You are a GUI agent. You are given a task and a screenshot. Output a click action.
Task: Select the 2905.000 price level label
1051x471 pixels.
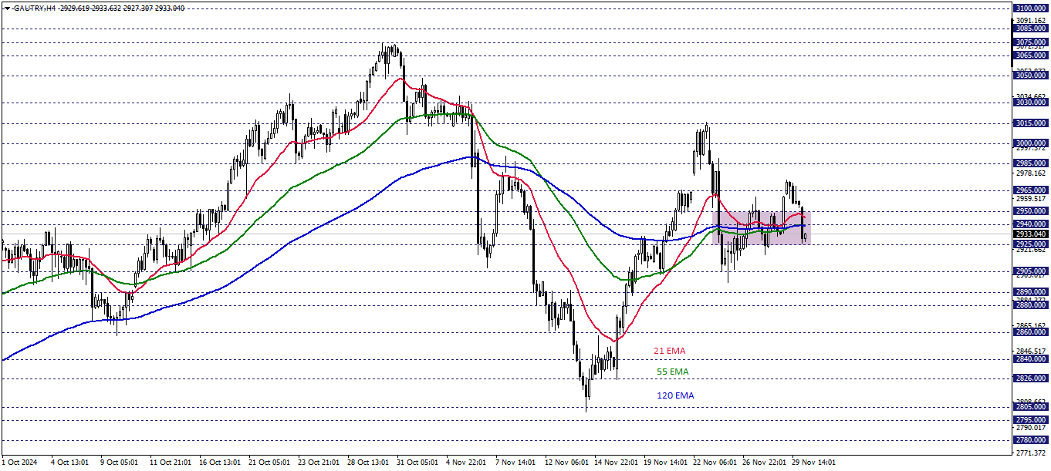coord(1031,271)
